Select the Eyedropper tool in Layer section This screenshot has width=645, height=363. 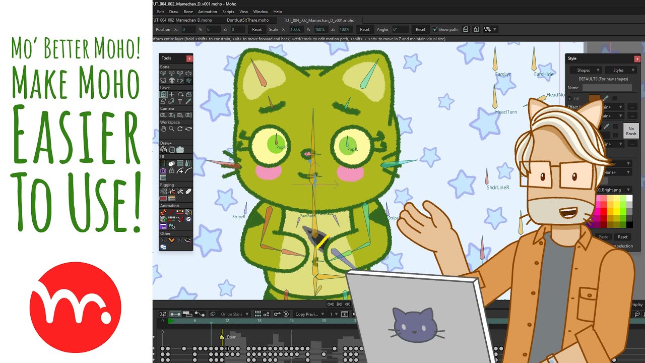pyautogui.click(x=188, y=101)
